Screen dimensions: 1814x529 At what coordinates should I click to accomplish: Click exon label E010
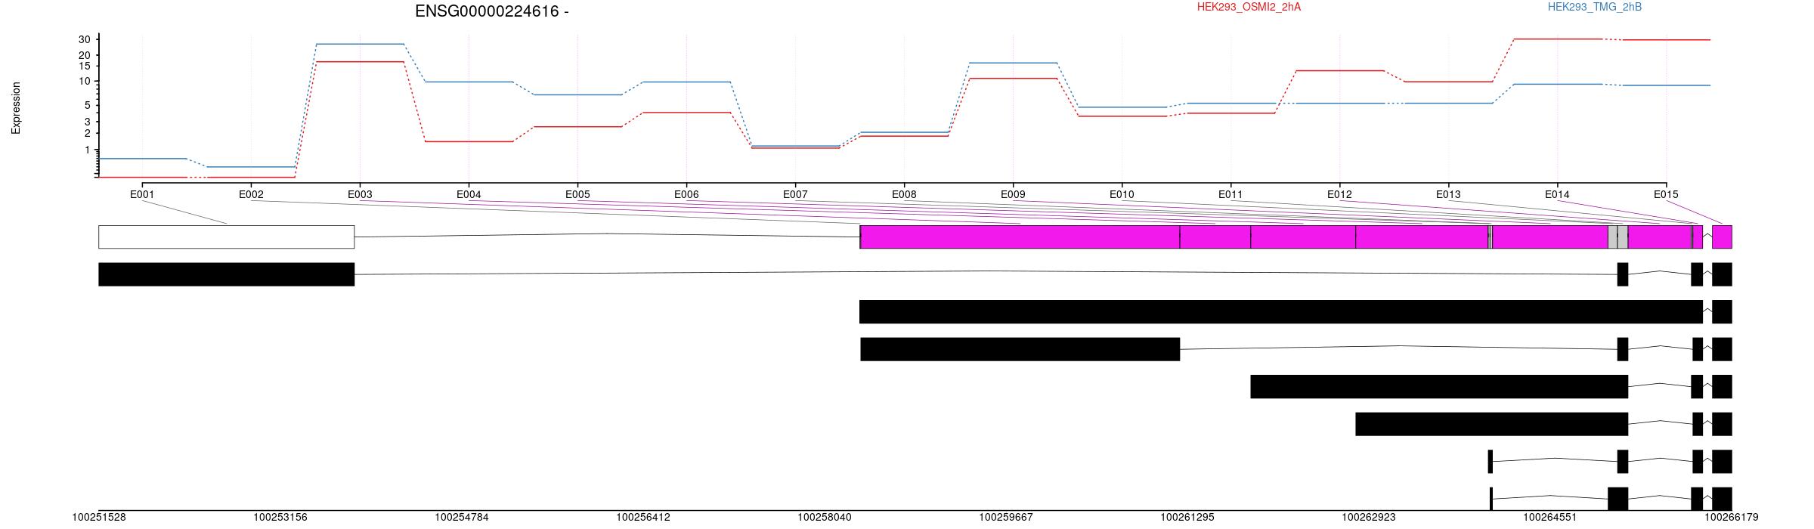pyautogui.click(x=1122, y=194)
